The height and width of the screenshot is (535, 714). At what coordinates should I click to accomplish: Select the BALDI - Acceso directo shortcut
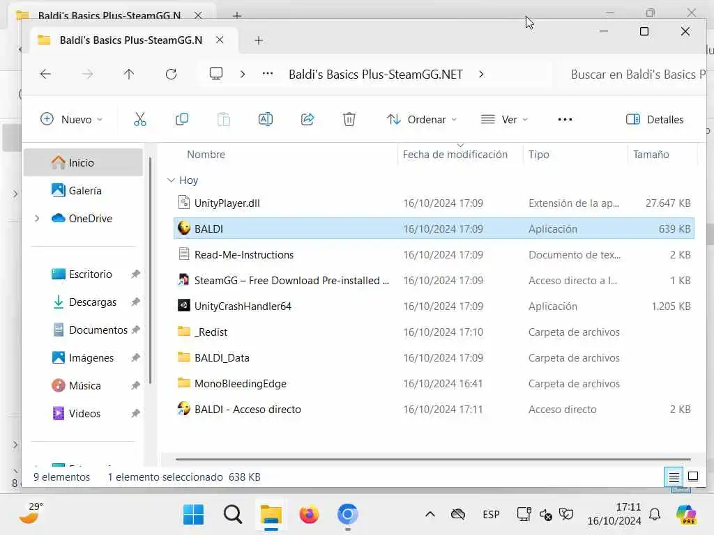coord(434,410)
